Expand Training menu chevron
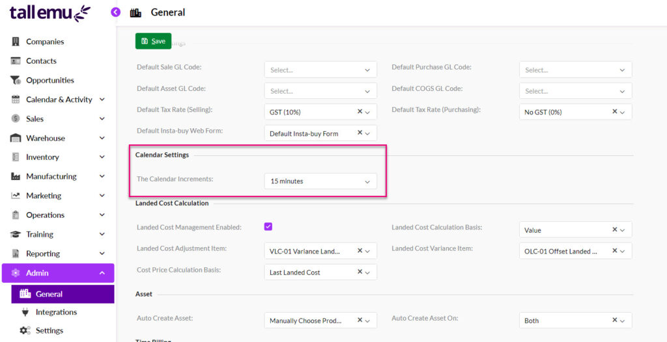 pos(102,234)
